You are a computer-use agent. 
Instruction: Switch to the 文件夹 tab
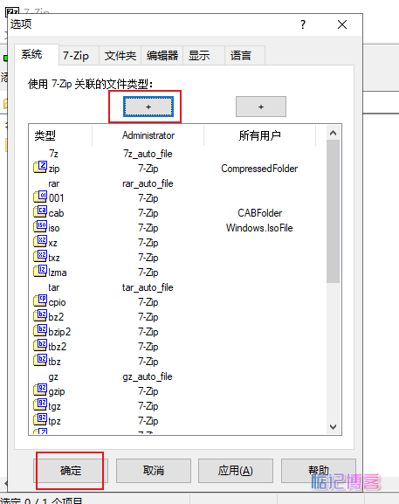point(120,56)
